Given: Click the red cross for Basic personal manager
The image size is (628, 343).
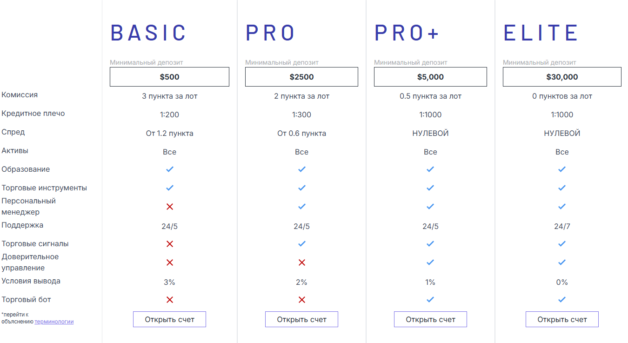Looking at the screenshot, I should 170,207.
